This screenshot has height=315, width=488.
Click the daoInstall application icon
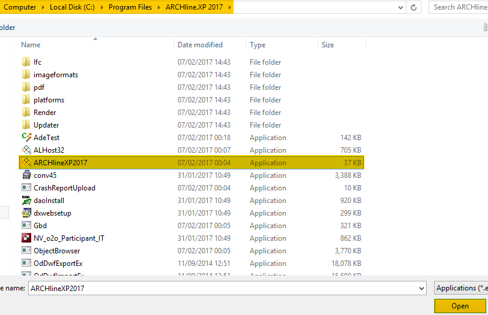coord(26,201)
